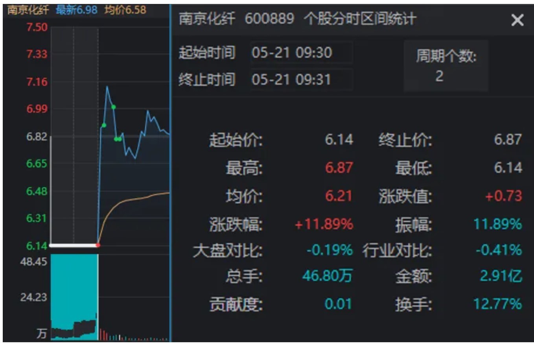This screenshot has width=534, height=343.
Task: Edit the 起始时间 field 05-21 09:30
Action: click(x=301, y=52)
